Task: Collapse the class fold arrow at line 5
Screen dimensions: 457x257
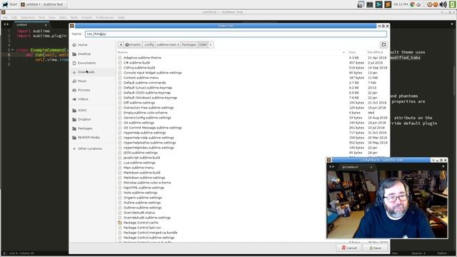Action: (13, 50)
